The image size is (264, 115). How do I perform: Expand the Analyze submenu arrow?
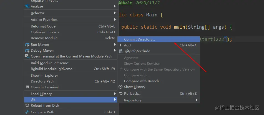(115, 6)
